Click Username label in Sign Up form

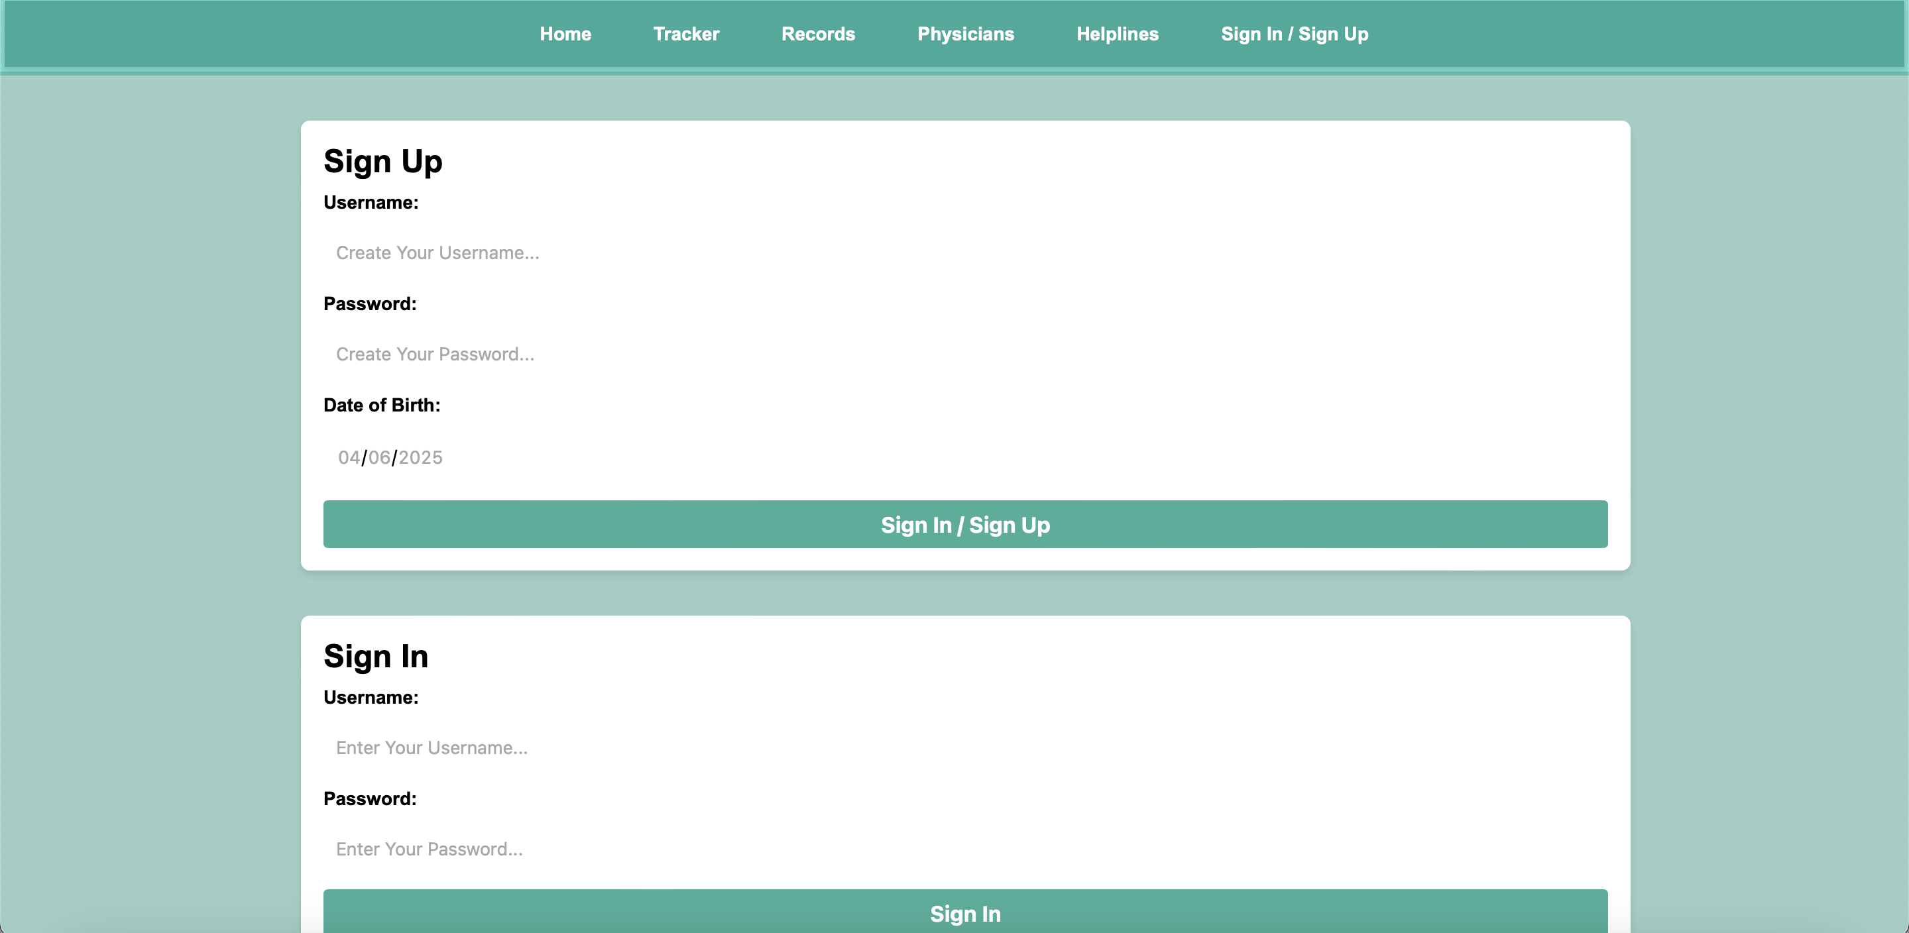[x=371, y=202]
